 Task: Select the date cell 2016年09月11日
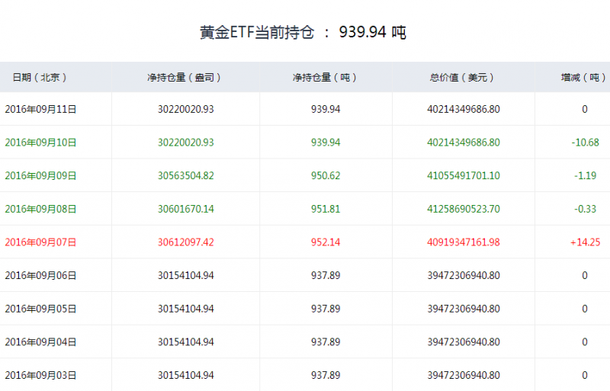click(x=40, y=109)
